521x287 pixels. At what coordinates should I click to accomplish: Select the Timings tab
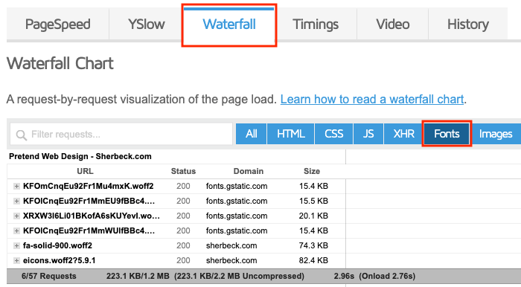coord(316,25)
